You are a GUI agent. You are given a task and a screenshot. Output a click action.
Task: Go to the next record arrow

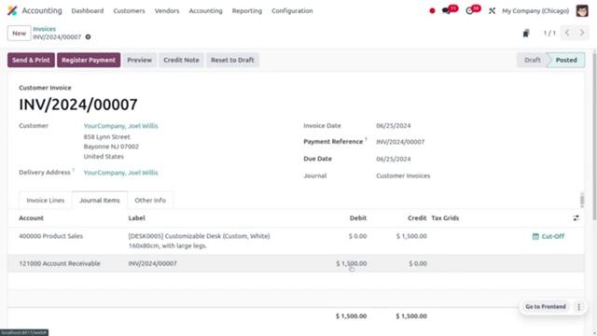[582, 34]
